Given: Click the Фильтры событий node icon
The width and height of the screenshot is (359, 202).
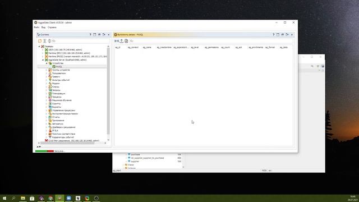Looking at the screenshot, I should 50,80.
